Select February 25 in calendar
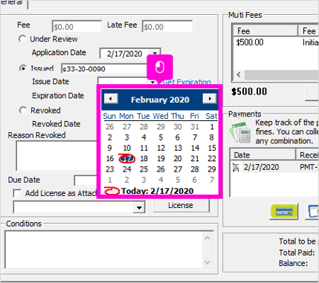The height and width of the screenshot is (283, 319). coord(144,169)
